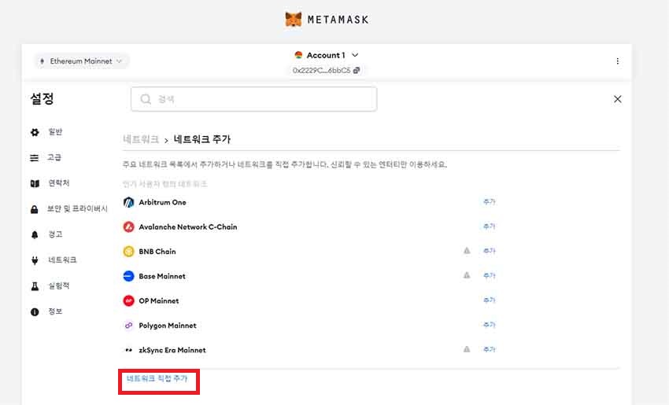Click the OP Mainnet logo icon

pyautogui.click(x=128, y=300)
